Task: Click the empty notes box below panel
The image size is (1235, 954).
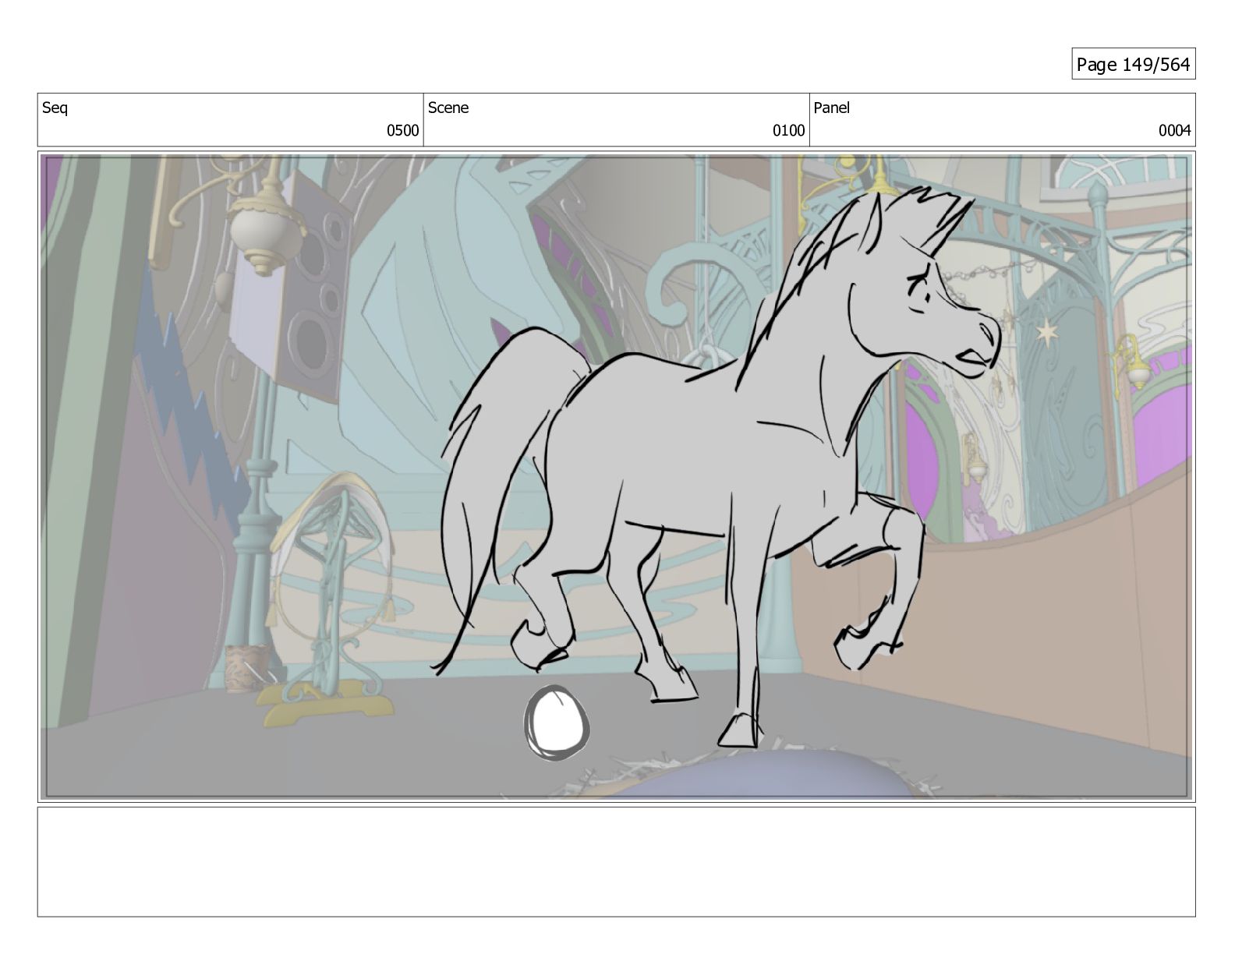Action: pos(616,862)
